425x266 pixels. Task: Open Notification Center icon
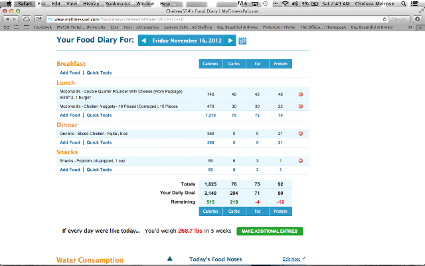click(414, 4)
